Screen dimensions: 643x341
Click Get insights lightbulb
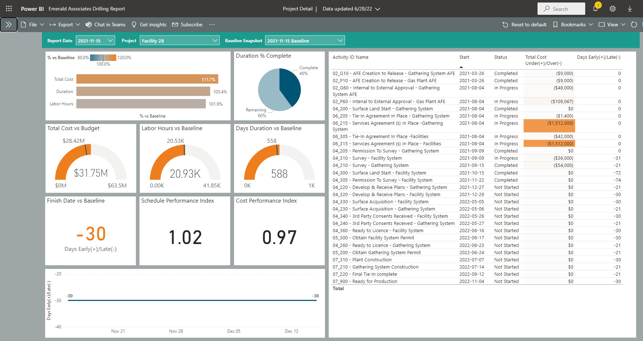point(149,25)
